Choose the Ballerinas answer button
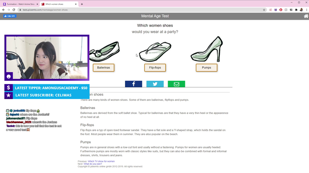 pos(103,68)
